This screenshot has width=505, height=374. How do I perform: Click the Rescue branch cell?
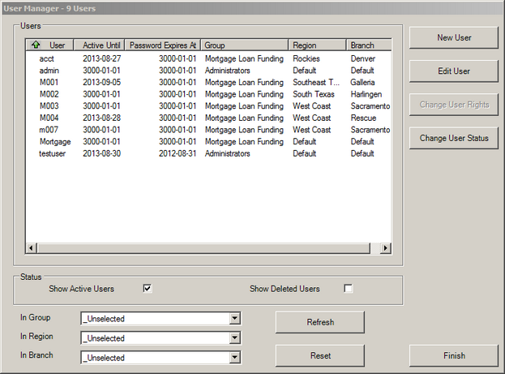click(x=363, y=118)
